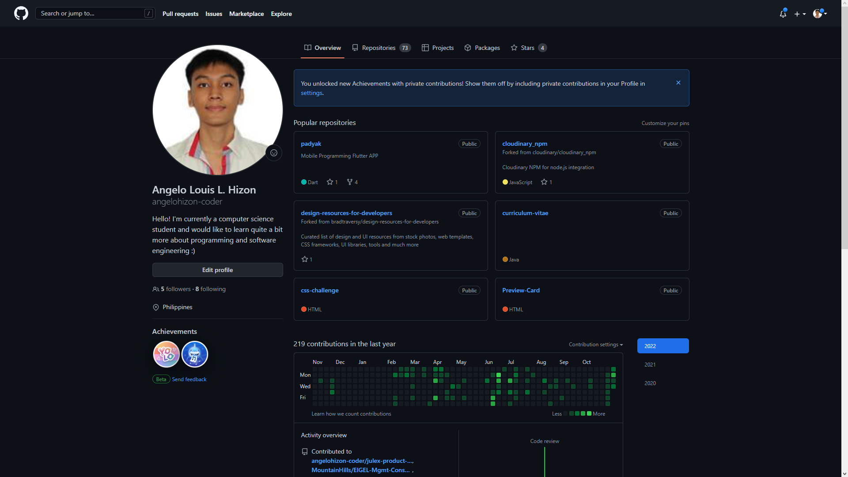Click Customize your pins
Viewport: 848px width, 477px height.
665,123
